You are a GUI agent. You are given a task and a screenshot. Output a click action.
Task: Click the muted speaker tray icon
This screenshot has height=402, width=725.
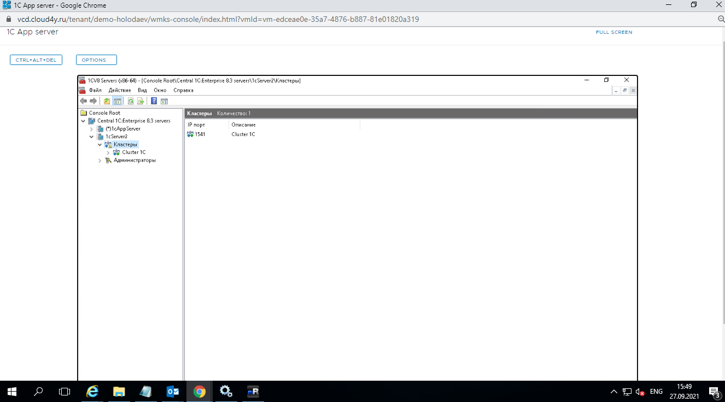[640, 392]
